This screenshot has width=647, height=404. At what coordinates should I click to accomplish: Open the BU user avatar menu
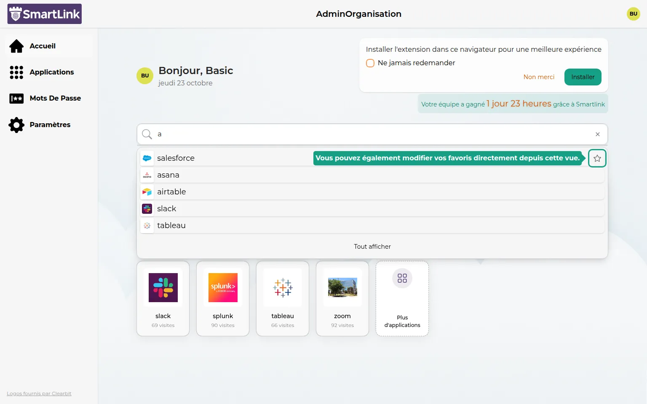click(633, 14)
